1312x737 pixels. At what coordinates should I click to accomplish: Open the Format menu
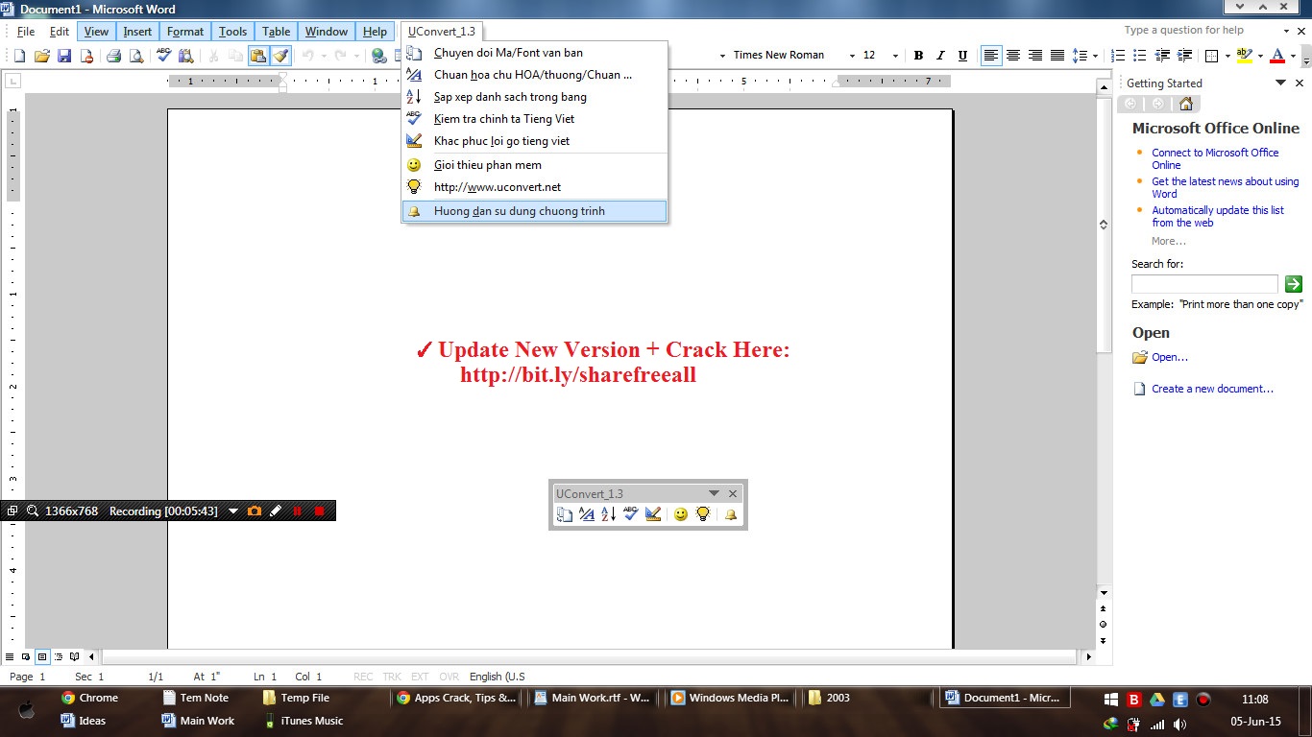(x=185, y=32)
